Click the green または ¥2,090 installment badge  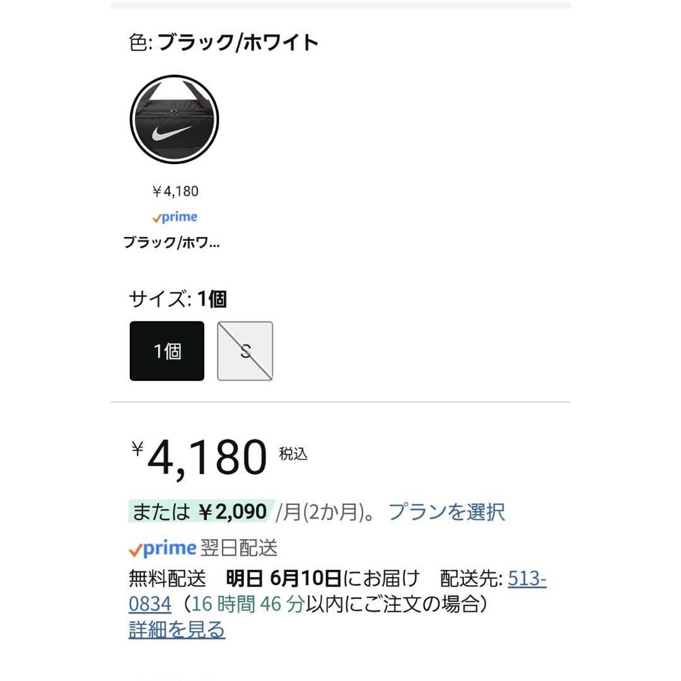point(201,511)
